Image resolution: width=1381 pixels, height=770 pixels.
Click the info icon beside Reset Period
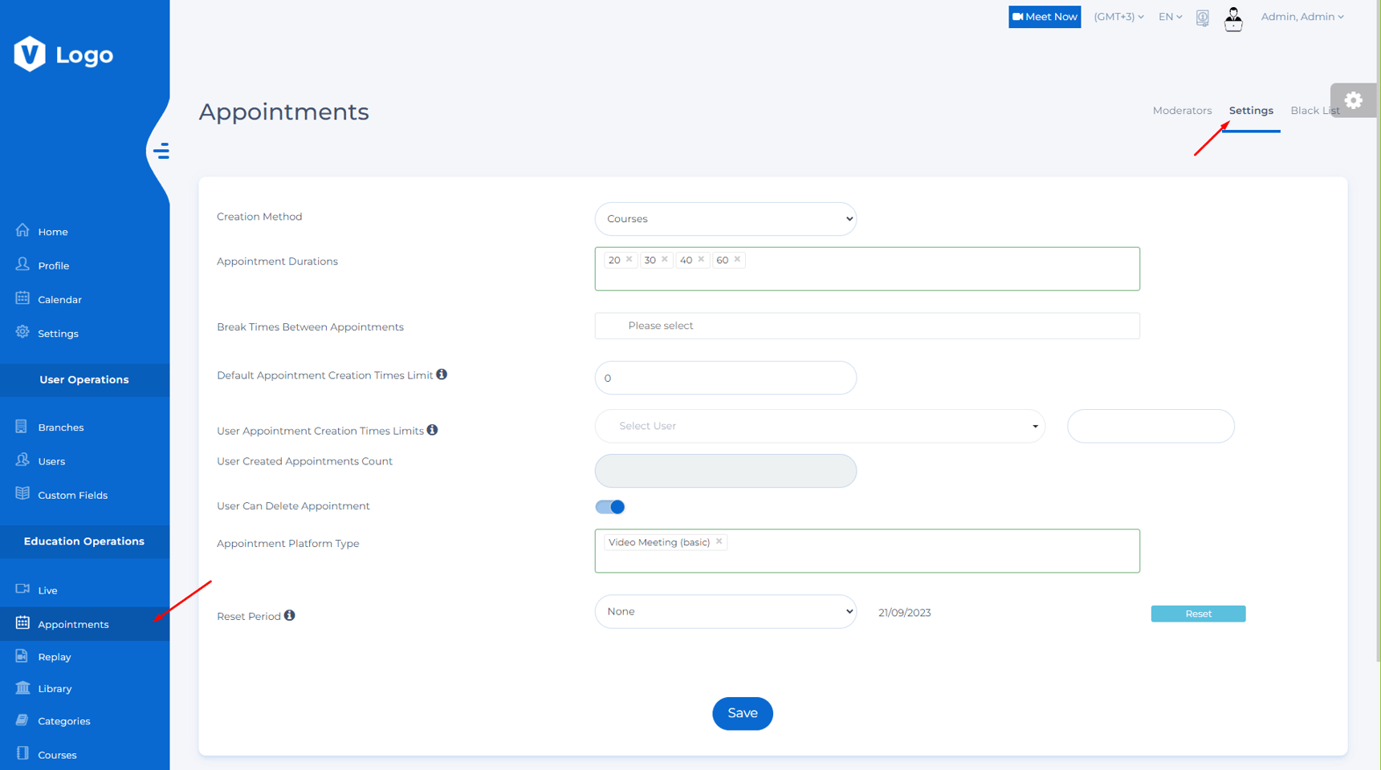click(x=290, y=615)
